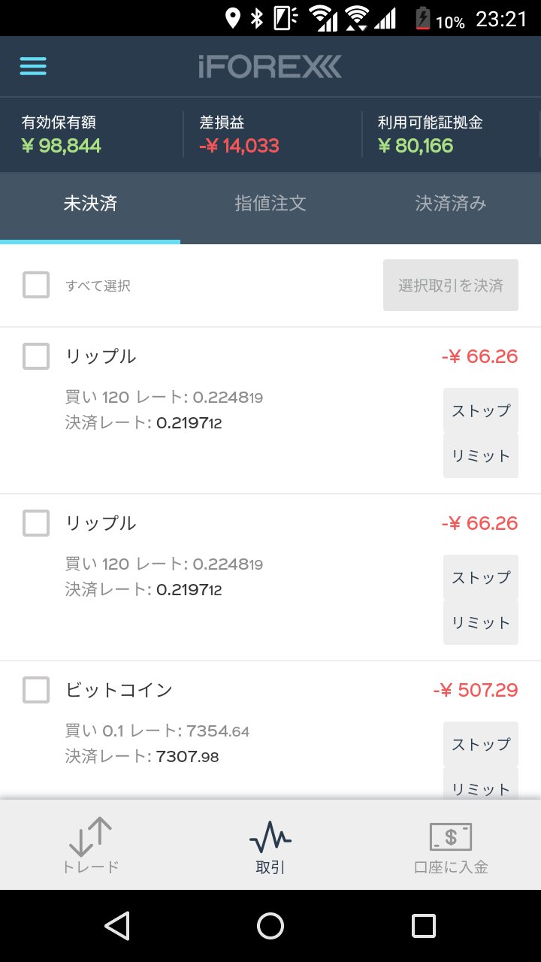Set リミット on second リップル position
541x962 pixels.
(481, 622)
